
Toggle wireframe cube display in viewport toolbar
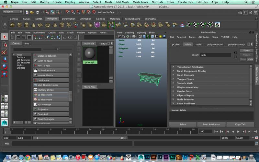click(x=140, y=37)
